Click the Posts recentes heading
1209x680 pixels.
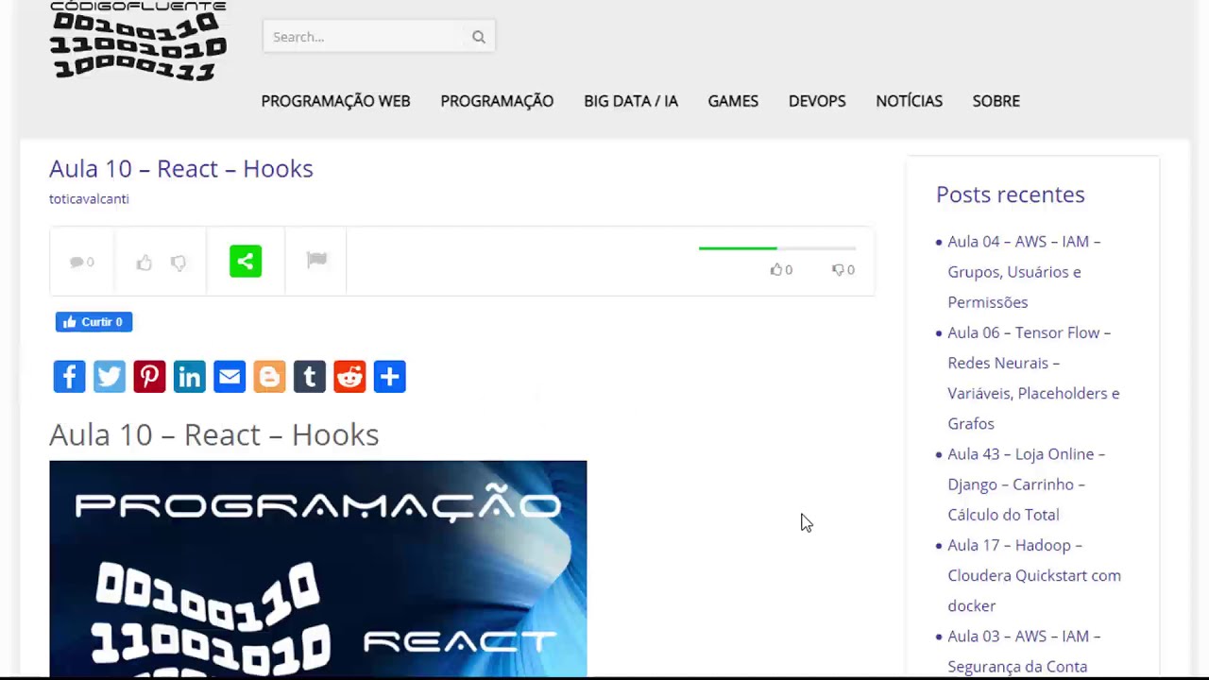(x=1011, y=195)
